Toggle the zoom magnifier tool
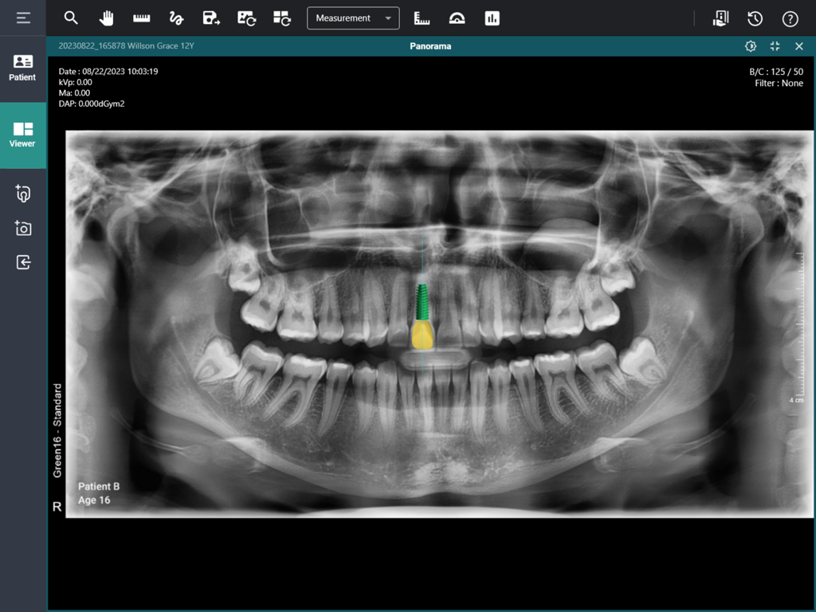Image resolution: width=816 pixels, height=612 pixels. click(x=71, y=18)
